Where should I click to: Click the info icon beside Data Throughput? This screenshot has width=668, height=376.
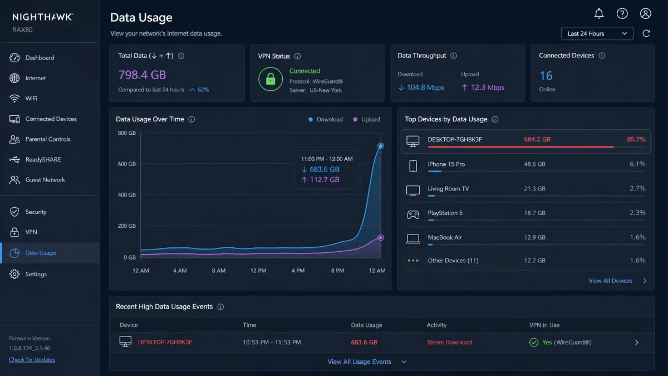tap(454, 56)
